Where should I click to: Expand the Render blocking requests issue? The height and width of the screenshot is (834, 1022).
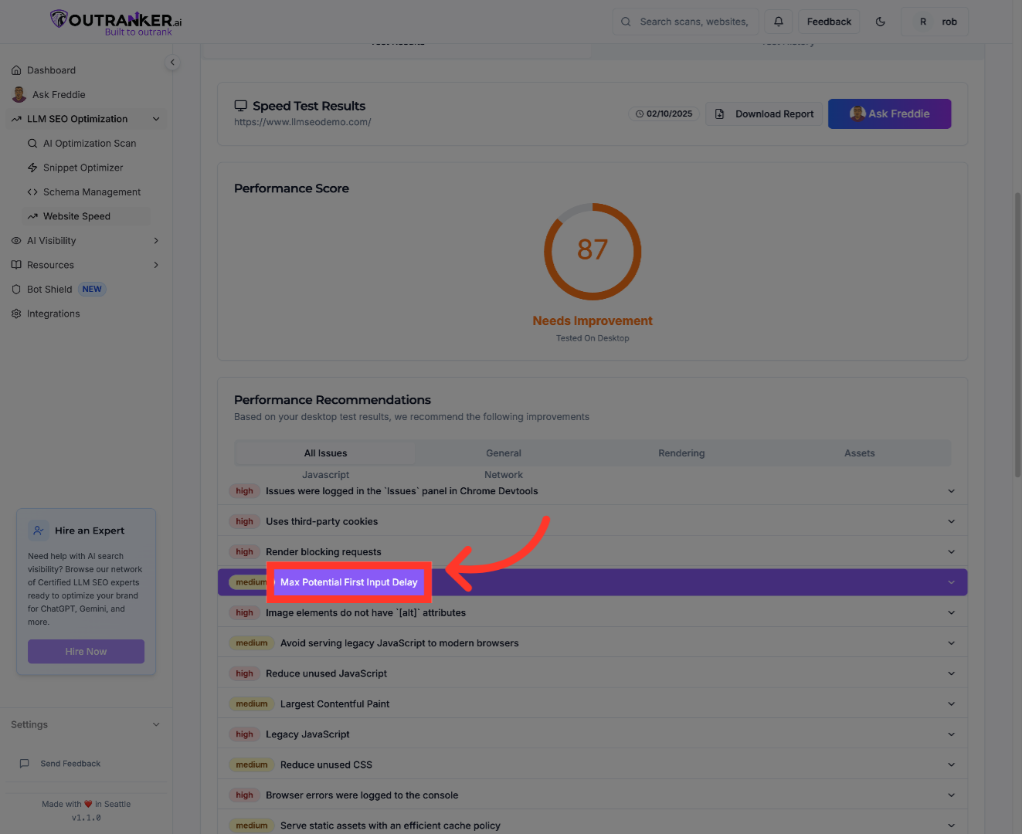coord(951,551)
